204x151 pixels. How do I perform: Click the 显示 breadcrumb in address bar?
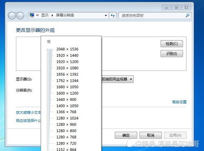pyautogui.click(x=45, y=15)
